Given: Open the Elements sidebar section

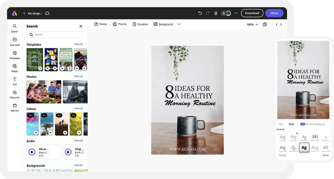Looking at the screenshot, I should coord(15,94).
